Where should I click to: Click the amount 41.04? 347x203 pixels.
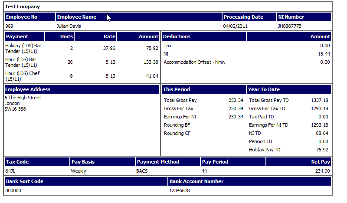point(152,76)
